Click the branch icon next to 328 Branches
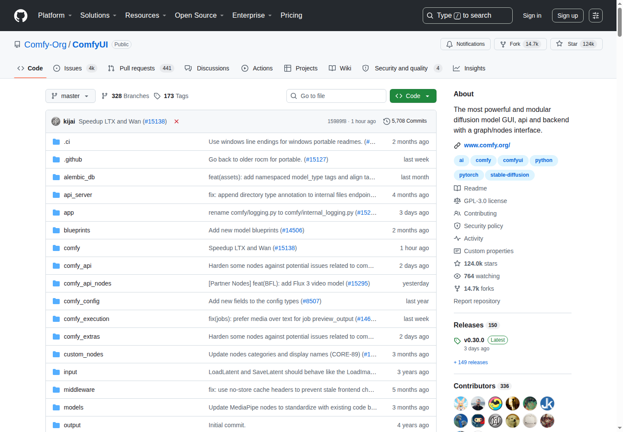This screenshot has height=432, width=623. (x=105, y=96)
